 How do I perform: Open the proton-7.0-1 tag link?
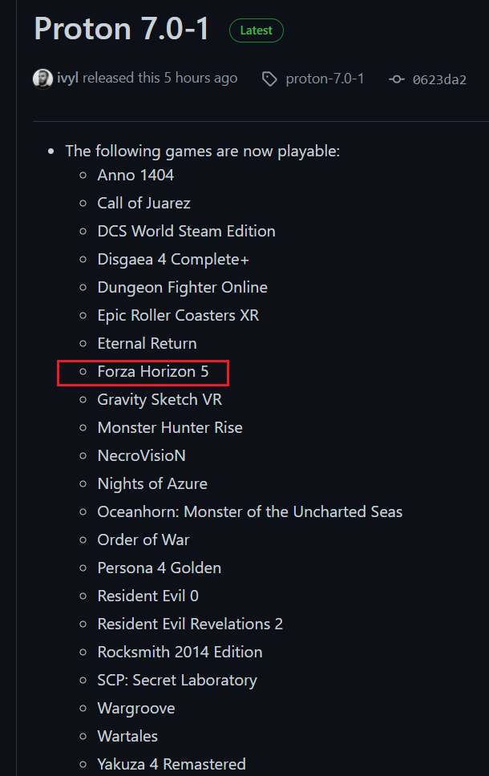click(x=325, y=79)
